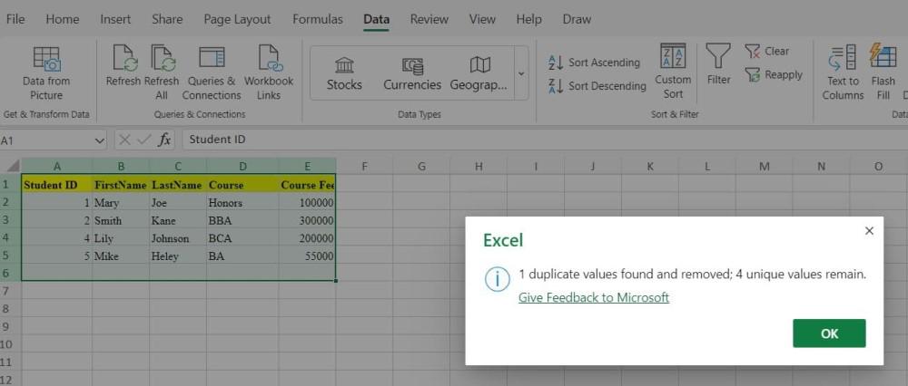
Task: Select column header M
Action: 764,167
